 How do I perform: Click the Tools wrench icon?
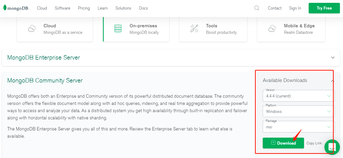[x=194, y=29]
